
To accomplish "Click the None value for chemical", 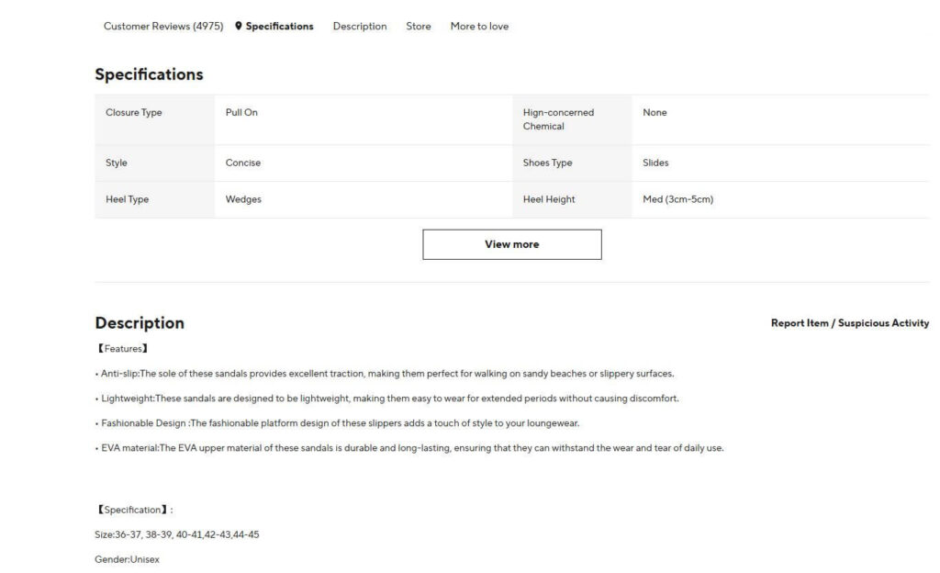I will coord(655,113).
